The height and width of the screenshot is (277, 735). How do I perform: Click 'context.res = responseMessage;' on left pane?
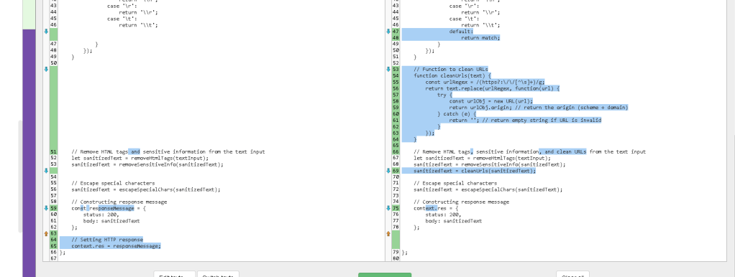[116, 246]
